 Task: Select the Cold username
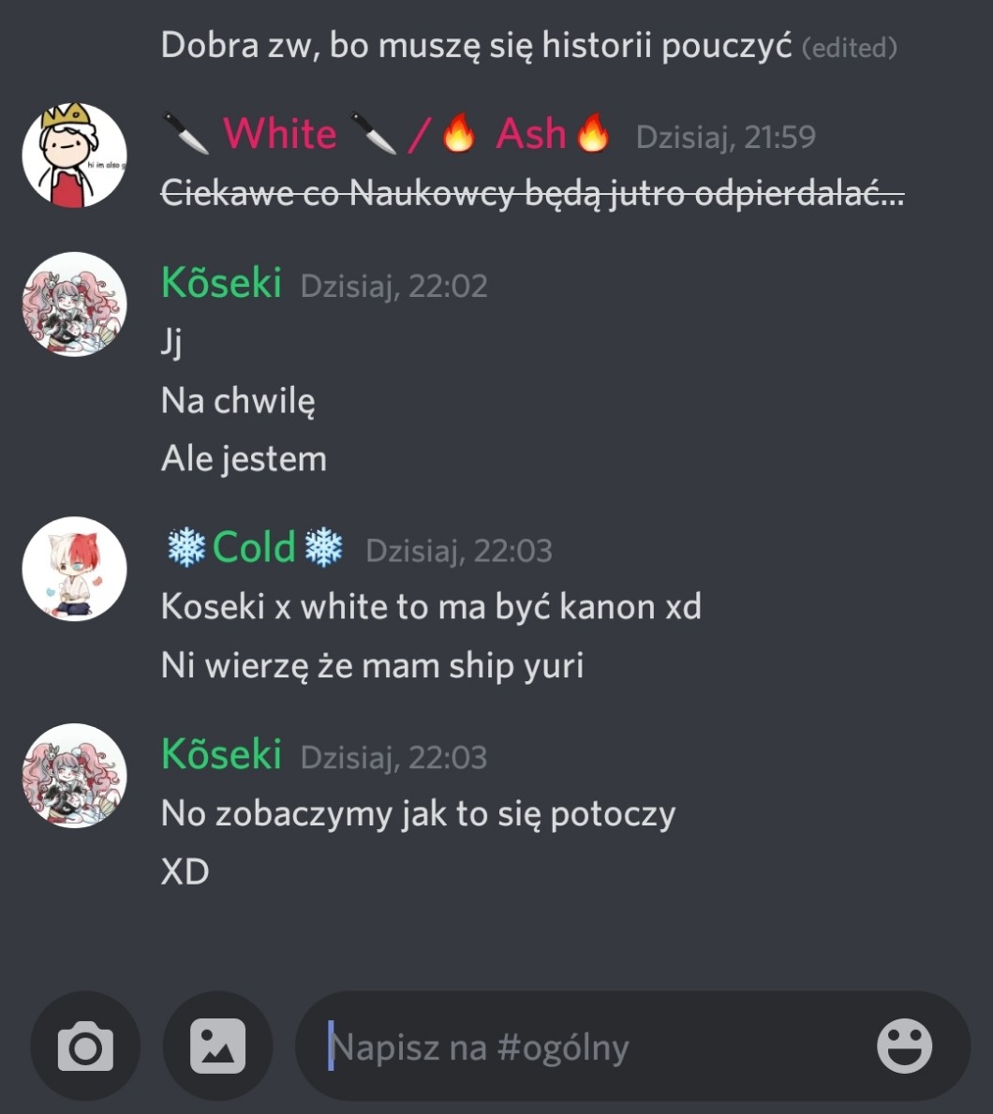[x=254, y=547]
